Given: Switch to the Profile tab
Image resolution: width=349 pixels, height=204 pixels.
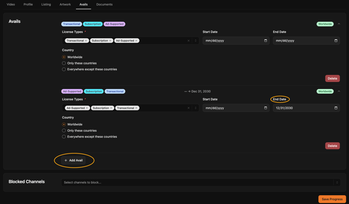Looking at the screenshot, I should [28, 5].
